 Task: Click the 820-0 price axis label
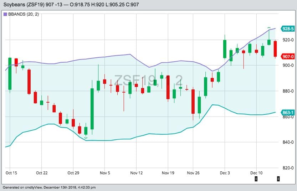(x=288, y=168)
